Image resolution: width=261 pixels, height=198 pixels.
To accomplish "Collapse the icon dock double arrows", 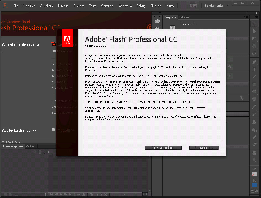I will (160, 13).
